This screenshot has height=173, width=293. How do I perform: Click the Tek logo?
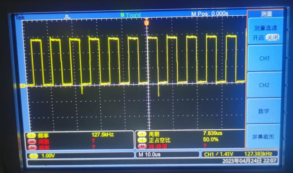tap(20, 18)
